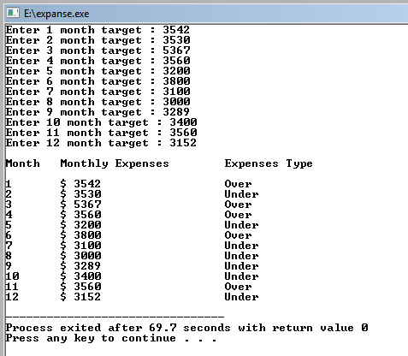Click the '$ 3400' expense value in table

80,276
